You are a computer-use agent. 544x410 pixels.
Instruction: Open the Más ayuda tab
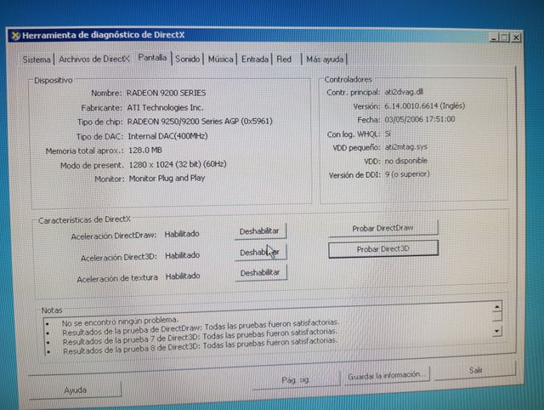325,60
